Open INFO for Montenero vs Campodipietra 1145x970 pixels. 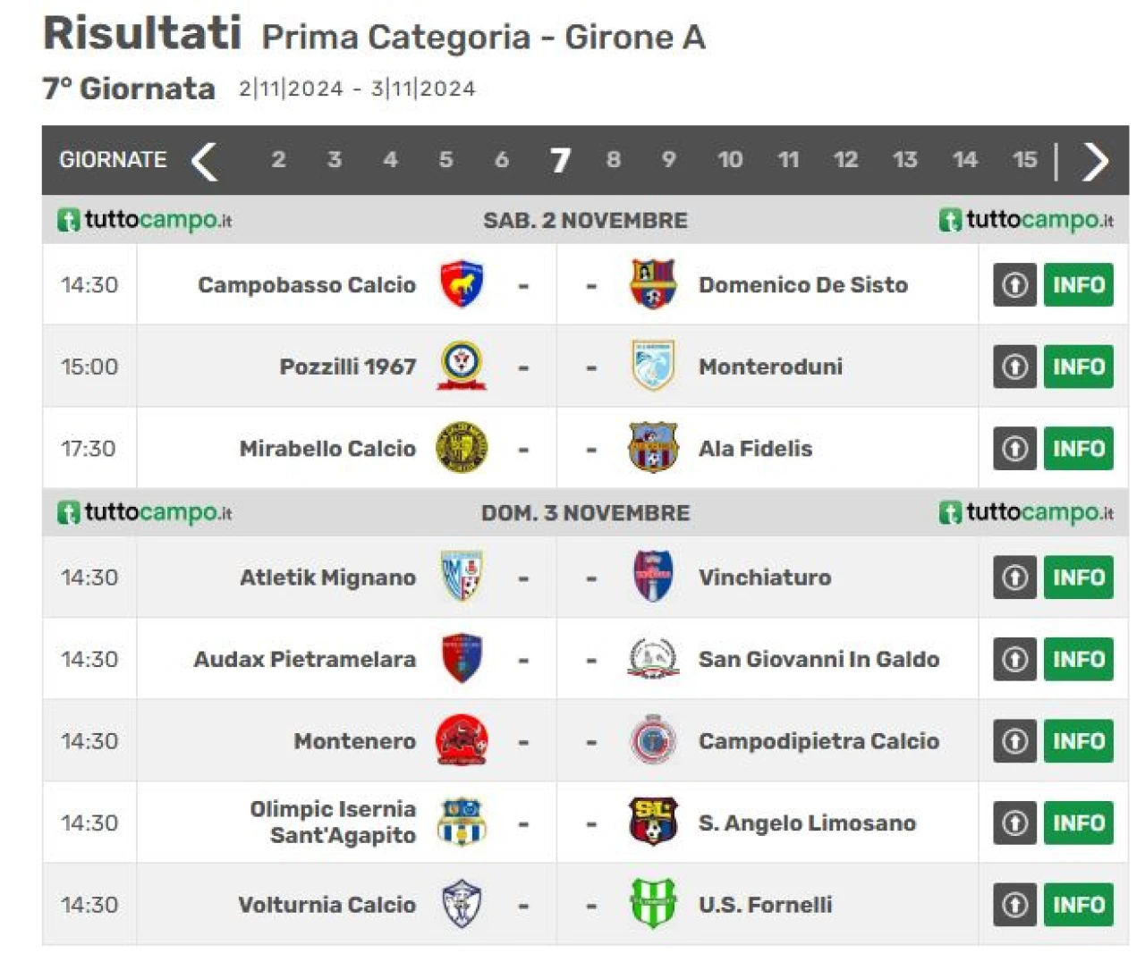pyautogui.click(x=1078, y=741)
